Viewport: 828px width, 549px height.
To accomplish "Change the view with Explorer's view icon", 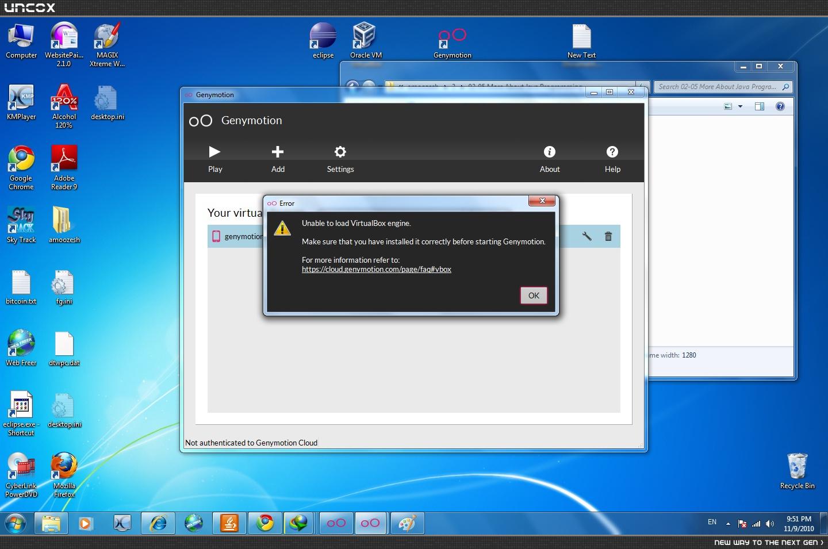I will [x=728, y=106].
